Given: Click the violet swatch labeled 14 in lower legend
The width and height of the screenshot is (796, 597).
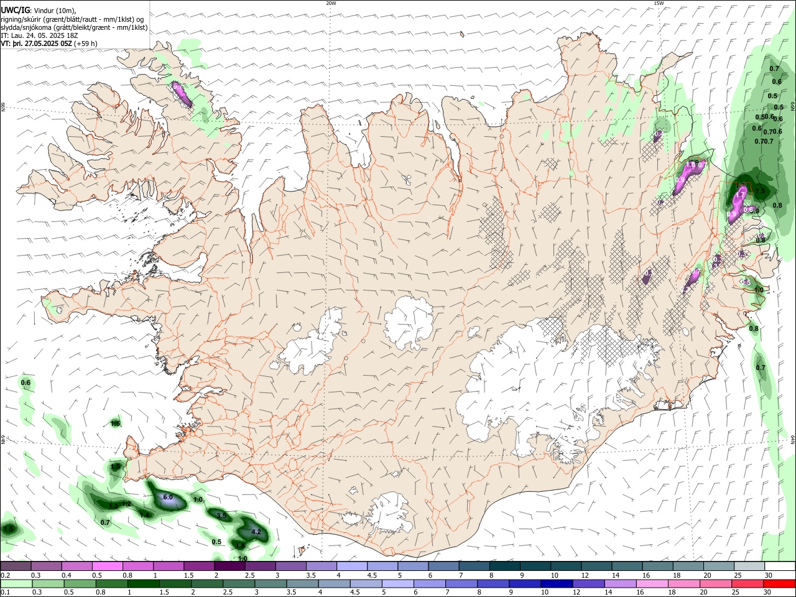Looking at the screenshot, I should pyautogui.click(x=620, y=583).
